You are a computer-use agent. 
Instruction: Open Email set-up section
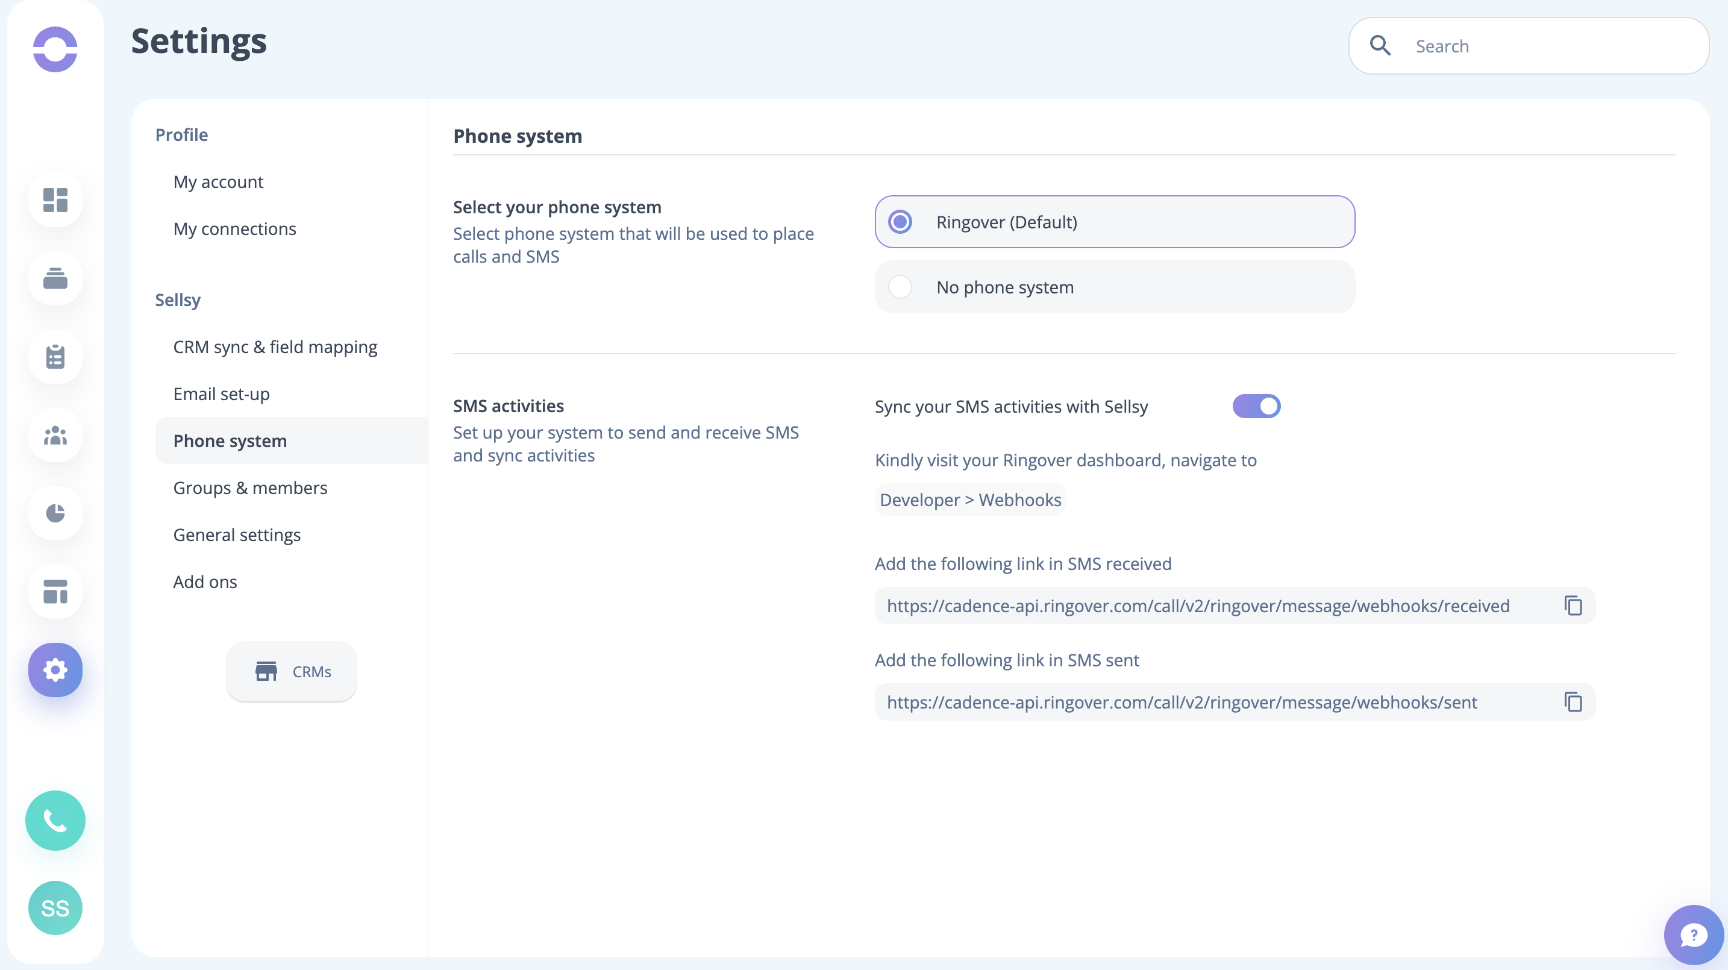click(x=221, y=394)
